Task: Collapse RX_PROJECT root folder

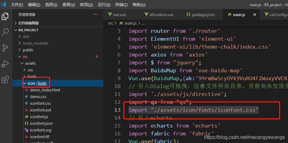Action: pyautogui.click(x=58, y=30)
